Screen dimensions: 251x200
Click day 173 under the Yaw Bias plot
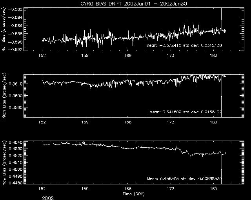171,189
